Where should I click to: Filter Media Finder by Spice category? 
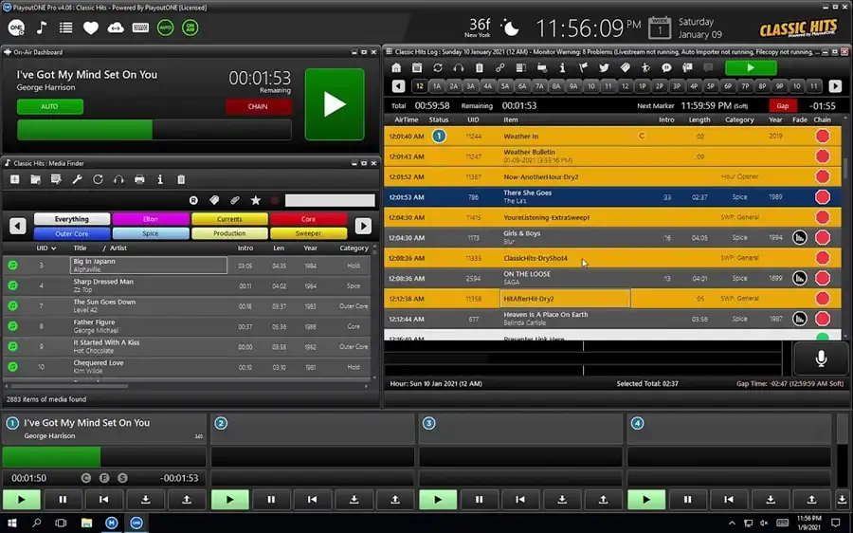(151, 233)
